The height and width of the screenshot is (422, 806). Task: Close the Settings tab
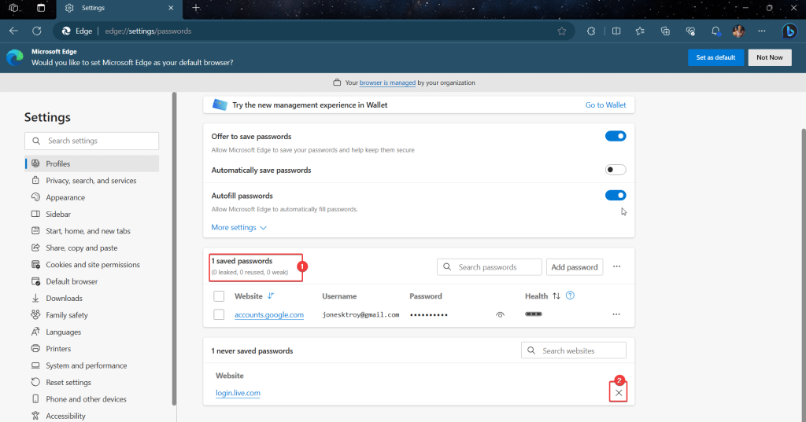click(x=171, y=8)
